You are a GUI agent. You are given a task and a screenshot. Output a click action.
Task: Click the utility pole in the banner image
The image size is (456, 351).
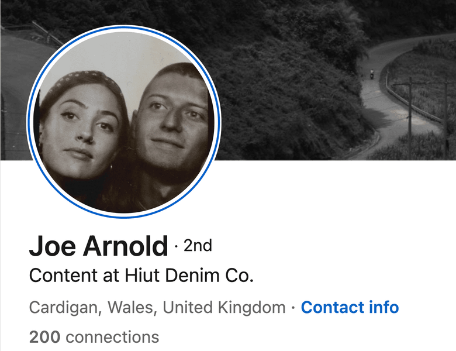pyautogui.click(x=410, y=116)
